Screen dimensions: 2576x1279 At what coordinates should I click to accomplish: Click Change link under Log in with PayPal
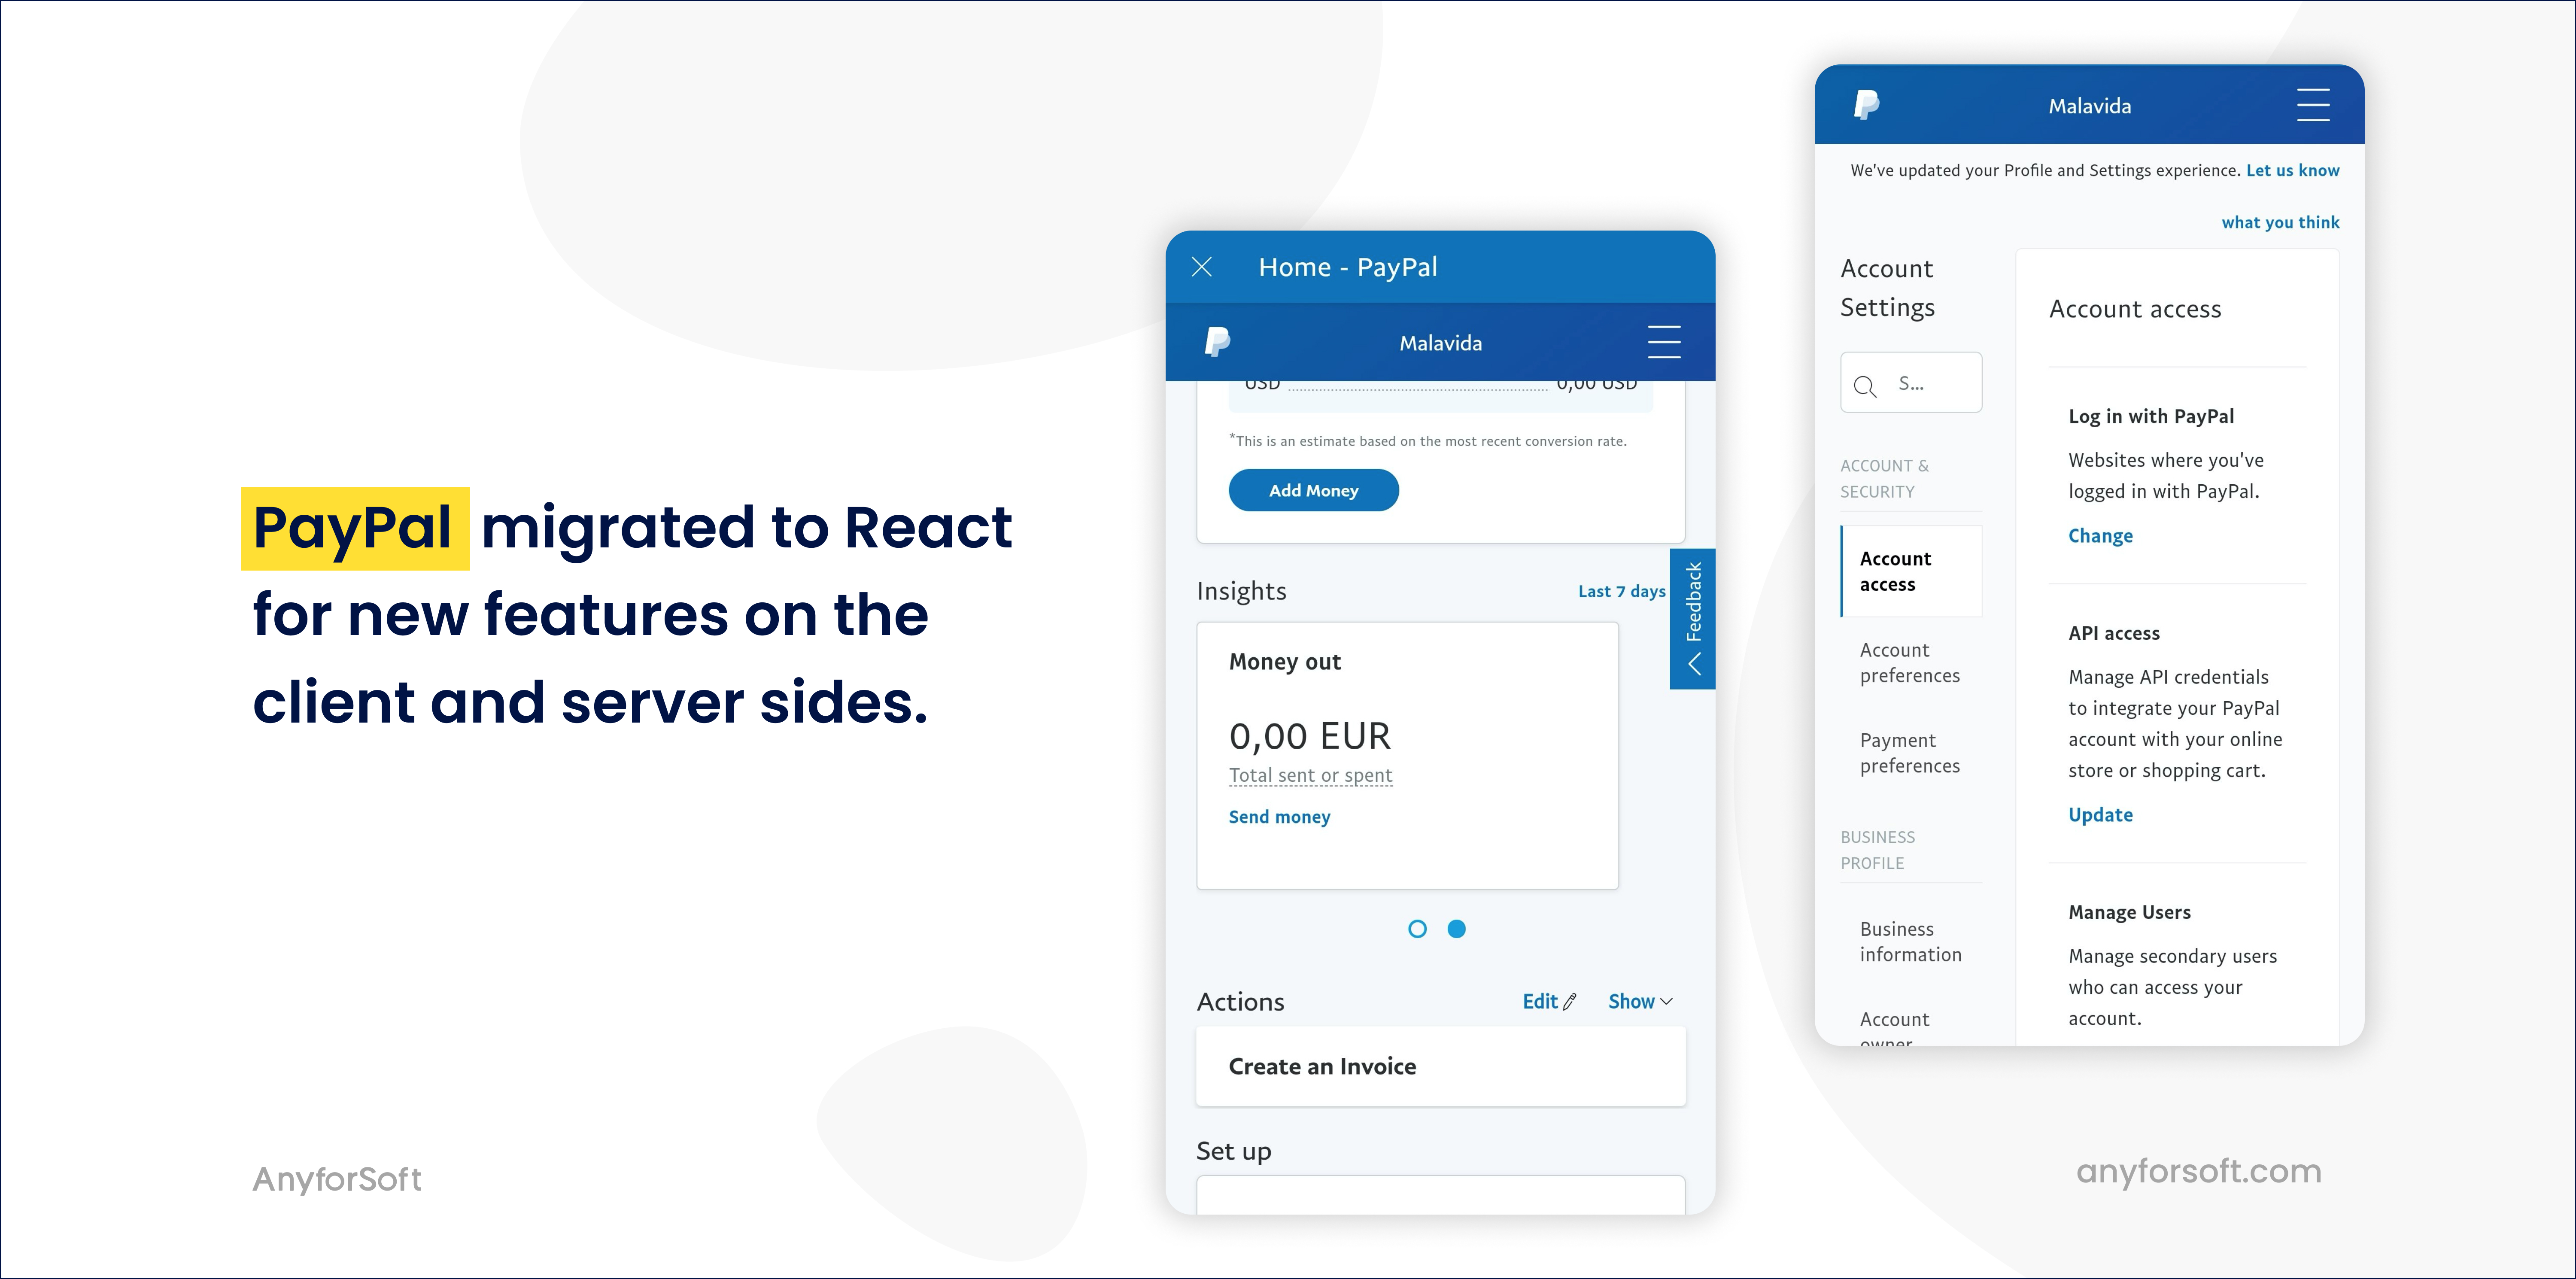pyautogui.click(x=2099, y=535)
